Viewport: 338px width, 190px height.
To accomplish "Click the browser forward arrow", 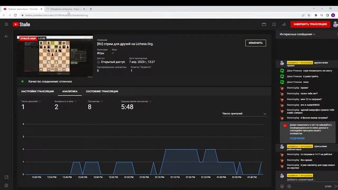I will (10, 15).
